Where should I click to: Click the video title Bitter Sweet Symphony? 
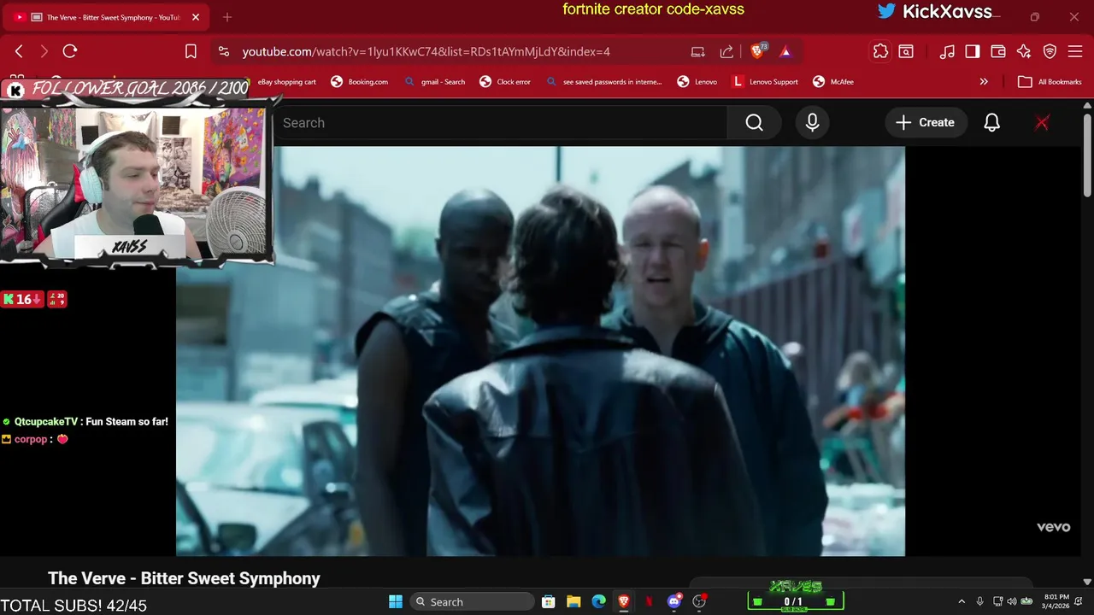pyautogui.click(x=184, y=578)
